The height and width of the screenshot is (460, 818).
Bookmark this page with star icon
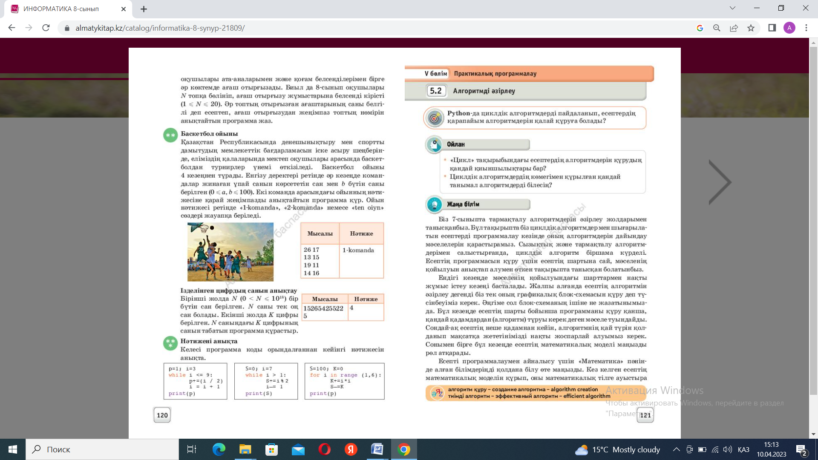point(751,28)
